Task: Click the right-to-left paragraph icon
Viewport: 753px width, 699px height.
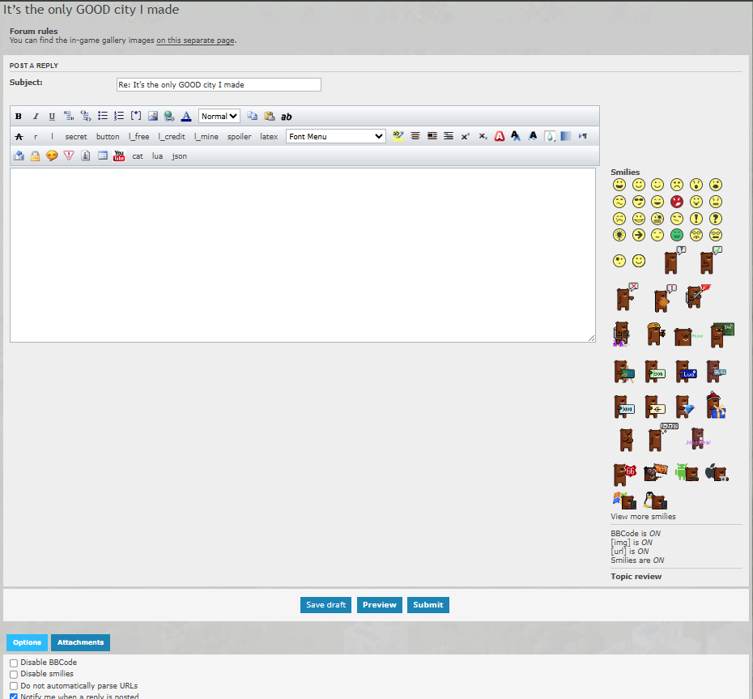Action: (x=582, y=136)
